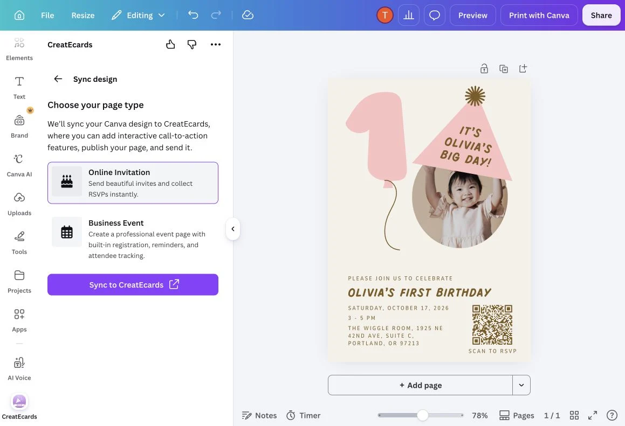Select the brown starburst pom-pom
Screen dimensions: 625x426
pos(475,96)
